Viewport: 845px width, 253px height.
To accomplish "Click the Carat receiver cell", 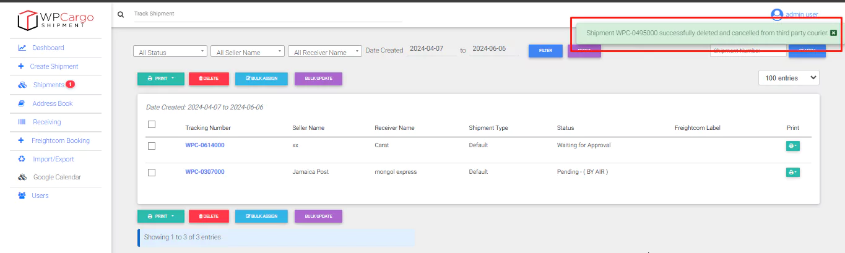I will pyautogui.click(x=382, y=145).
